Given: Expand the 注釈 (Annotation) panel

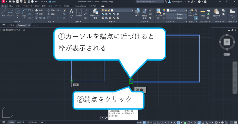Looking at the screenshot, I should coord(78,22).
